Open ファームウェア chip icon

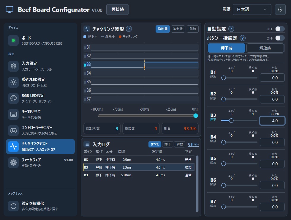tap(13, 163)
